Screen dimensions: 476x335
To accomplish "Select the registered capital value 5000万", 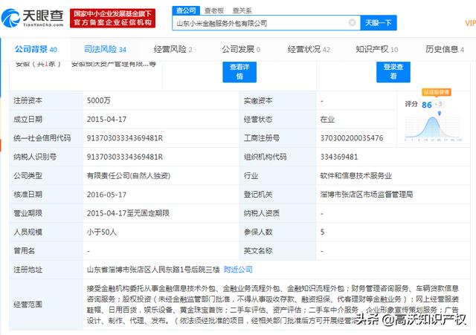I will click(x=99, y=101).
